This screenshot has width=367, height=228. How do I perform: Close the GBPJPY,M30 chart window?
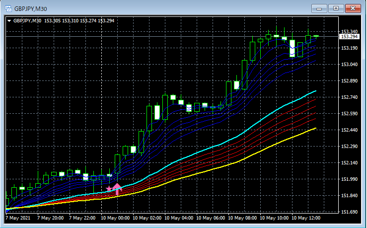(353, 8)
